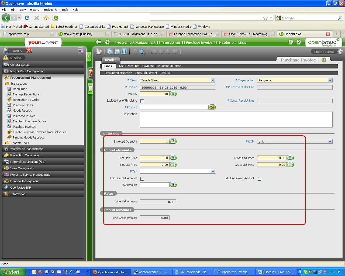This screenshot has width=345, height=276.
Task: Toggle Exclude for Withholding checkbox
Action: click(142, 101)
